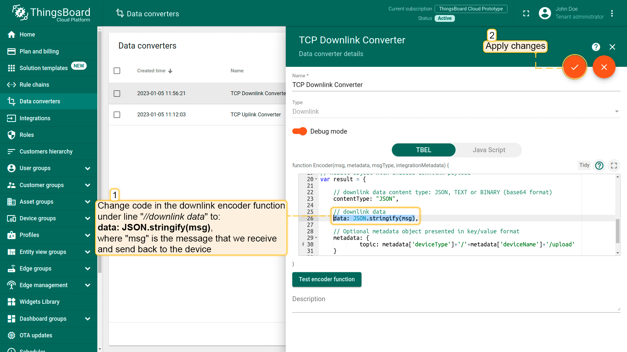
Task: Apply changes with the checkmark button
Action: tap(575, 67)
